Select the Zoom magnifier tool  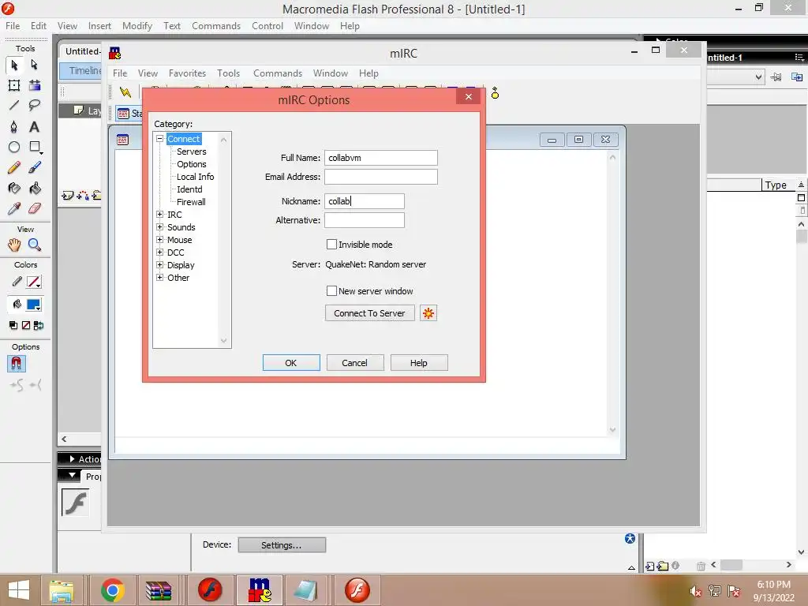(35, 245)
